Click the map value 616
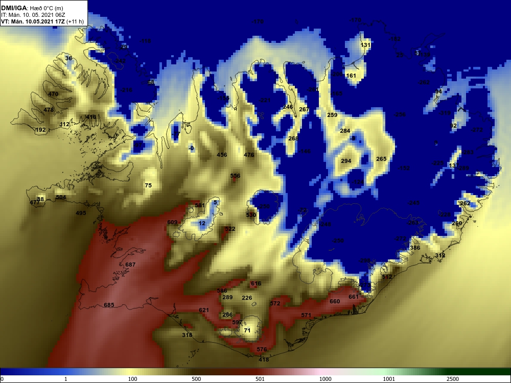Viewport: 511px width, 383px height. pos(256,283)
